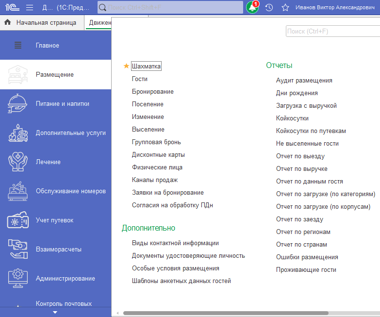Focus the menu search field Поиск (Ctrl+F)
380x317 pixels.
pos(332,31)
